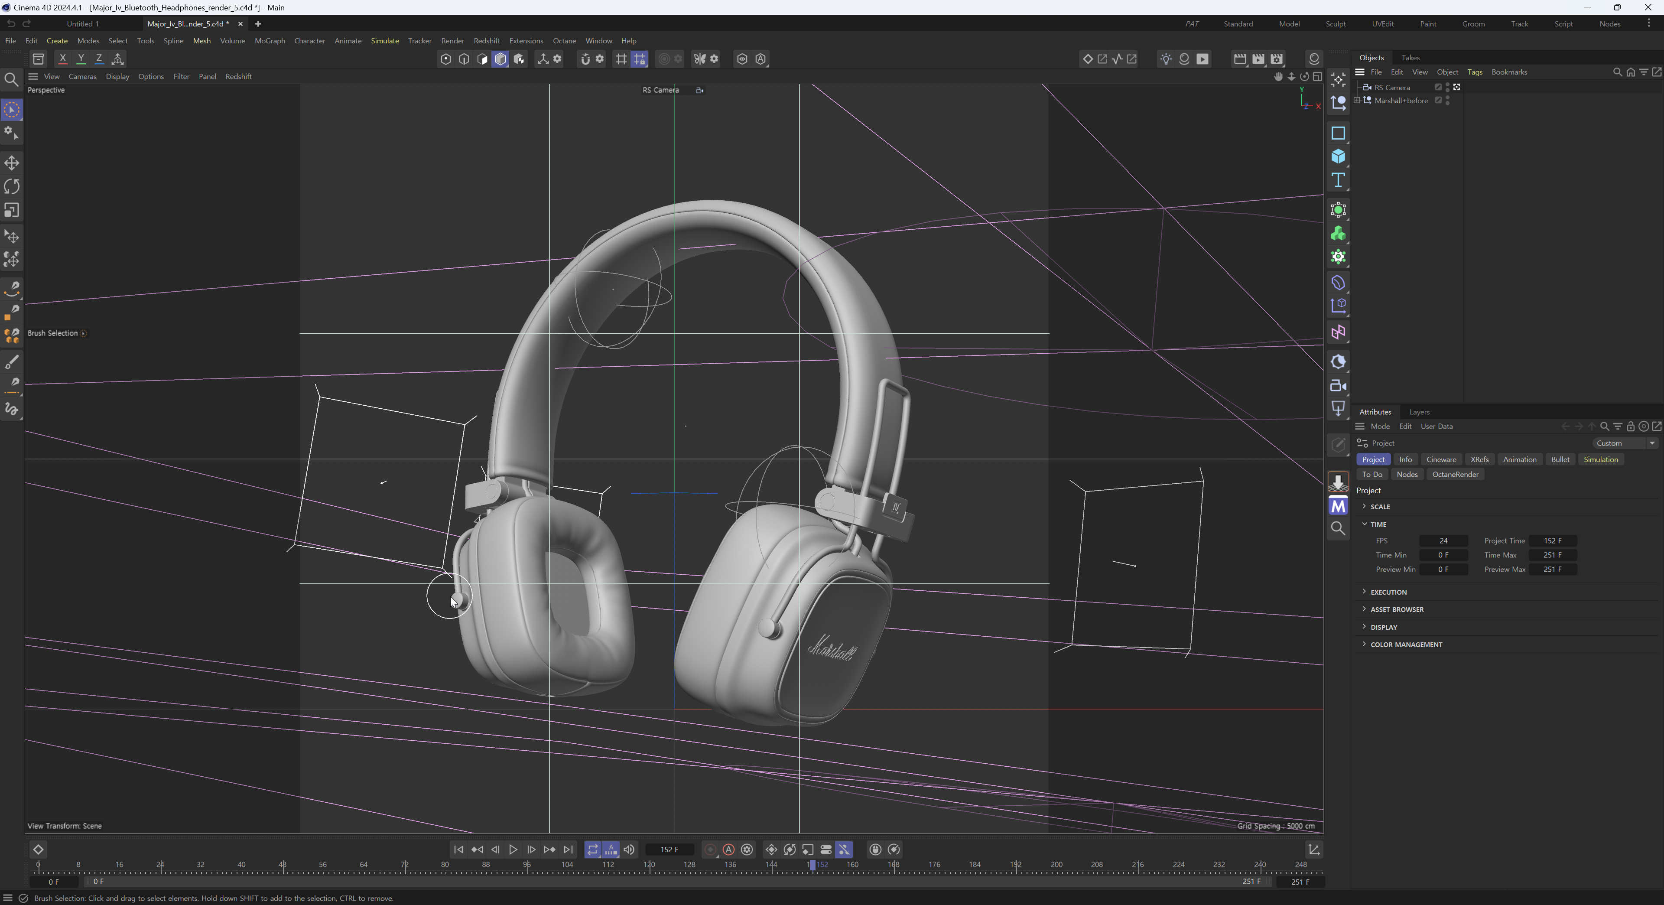1664x905 pixels.
Task: Select the Animation tab in Project
Action: [1519, 459]
